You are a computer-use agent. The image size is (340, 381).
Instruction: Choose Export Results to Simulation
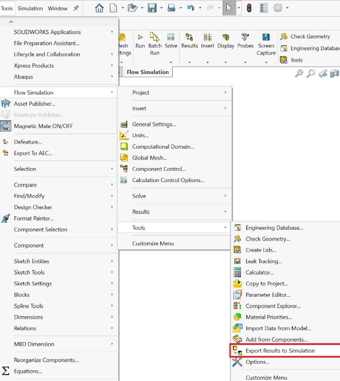[x=285, y=351]
